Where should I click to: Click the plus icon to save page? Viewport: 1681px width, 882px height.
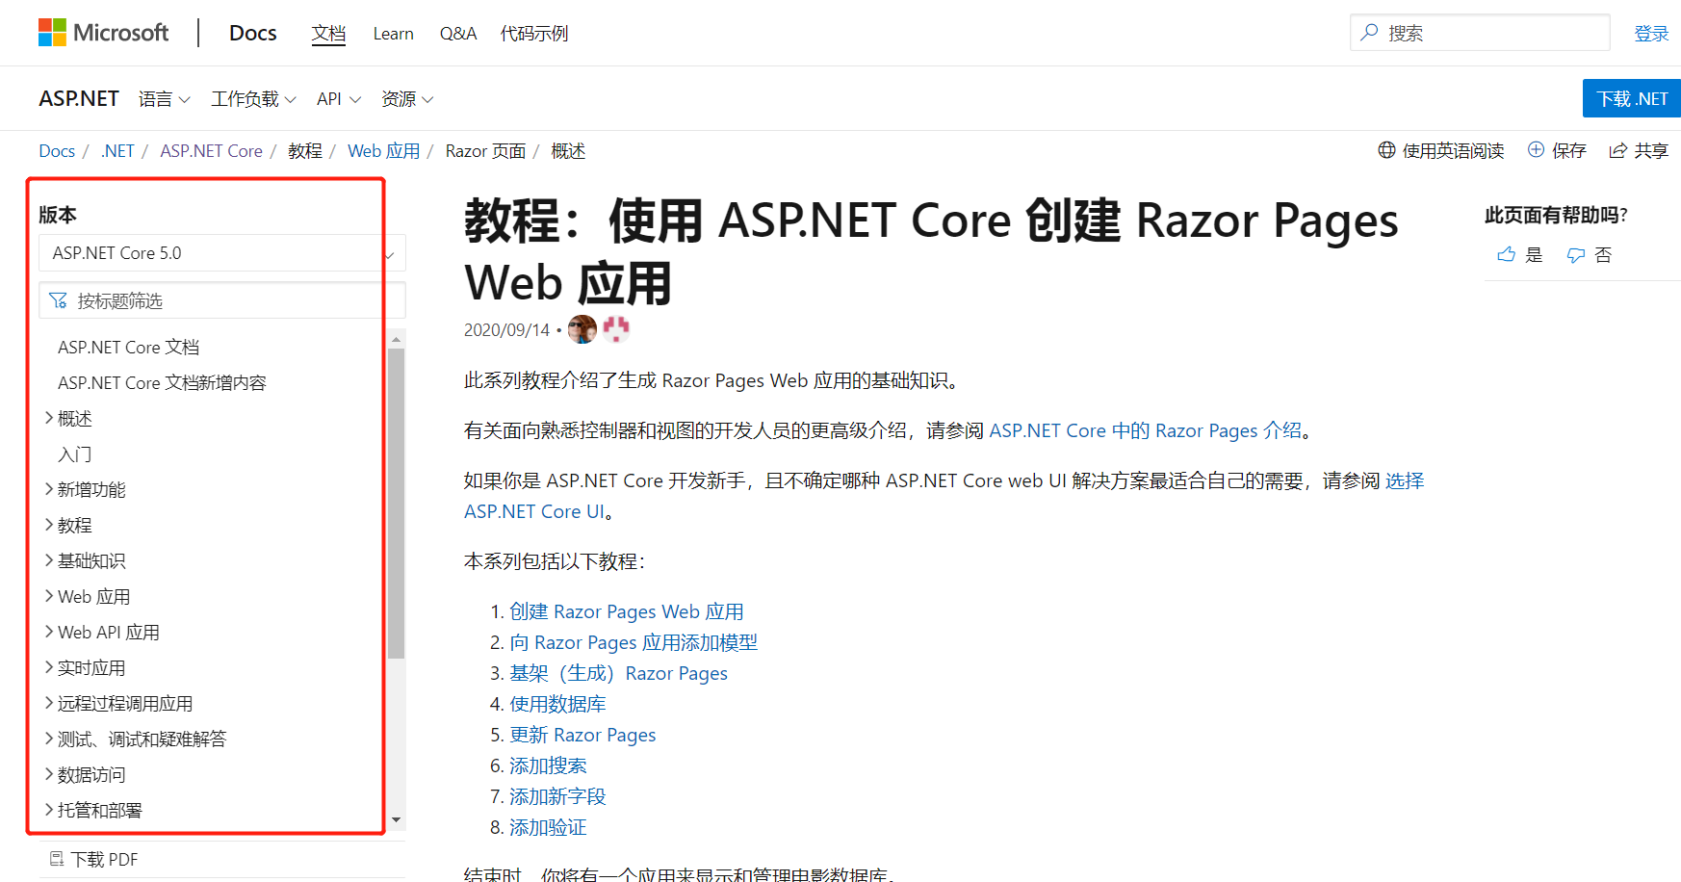(1536, 150)
